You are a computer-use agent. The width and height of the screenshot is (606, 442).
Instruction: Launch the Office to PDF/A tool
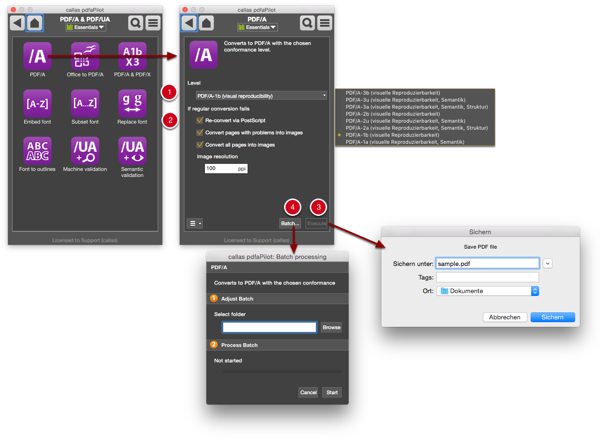pos(85,56)
